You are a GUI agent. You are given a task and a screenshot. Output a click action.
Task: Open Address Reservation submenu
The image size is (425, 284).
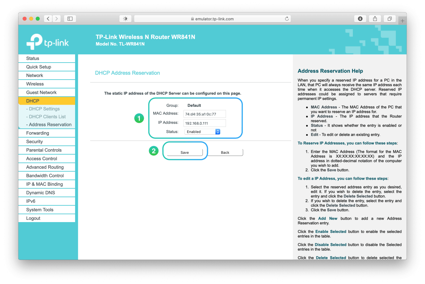47,124
